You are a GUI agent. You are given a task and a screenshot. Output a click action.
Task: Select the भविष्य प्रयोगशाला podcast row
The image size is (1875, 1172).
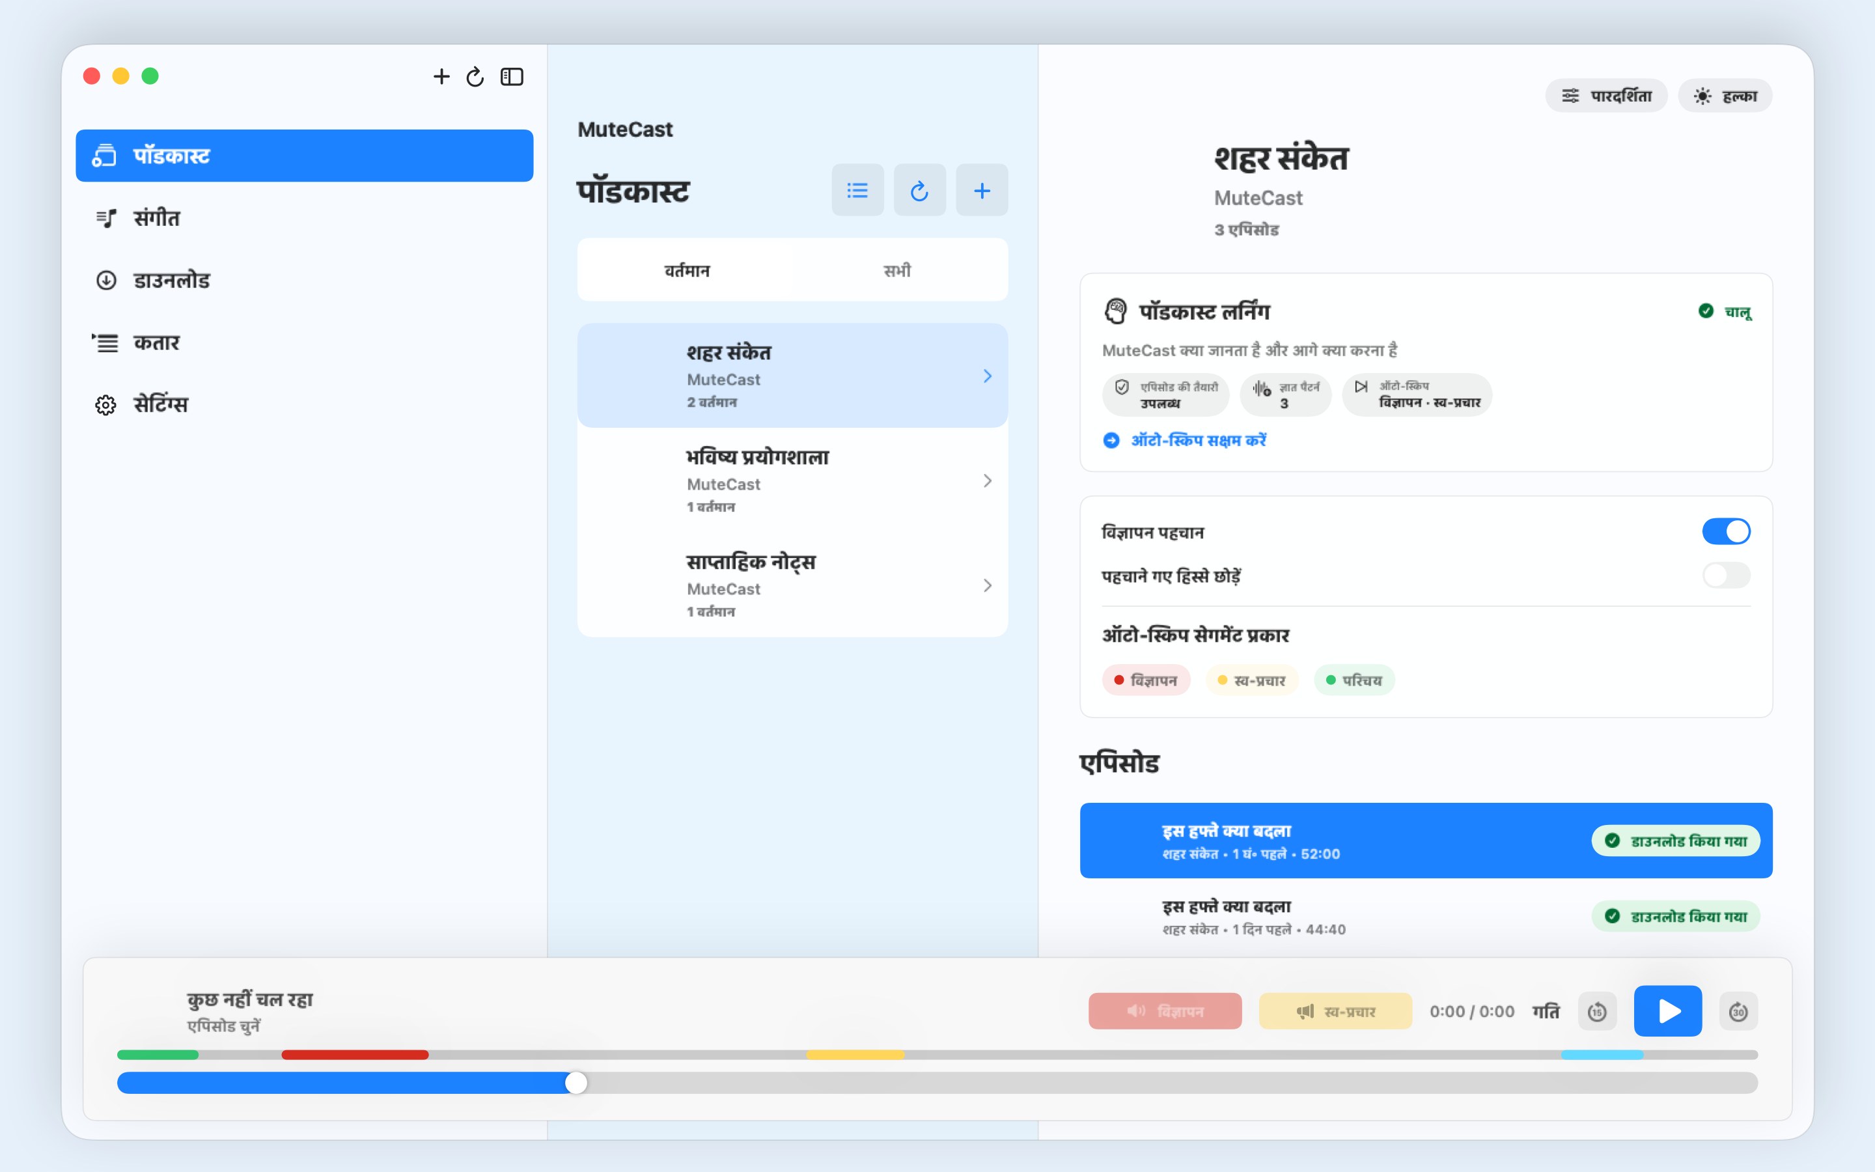pos(792,480)
